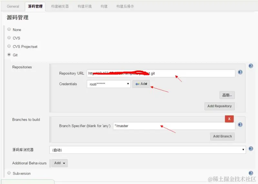
Task: Open help icon next to Repository URL
Action: click(240, 72)
